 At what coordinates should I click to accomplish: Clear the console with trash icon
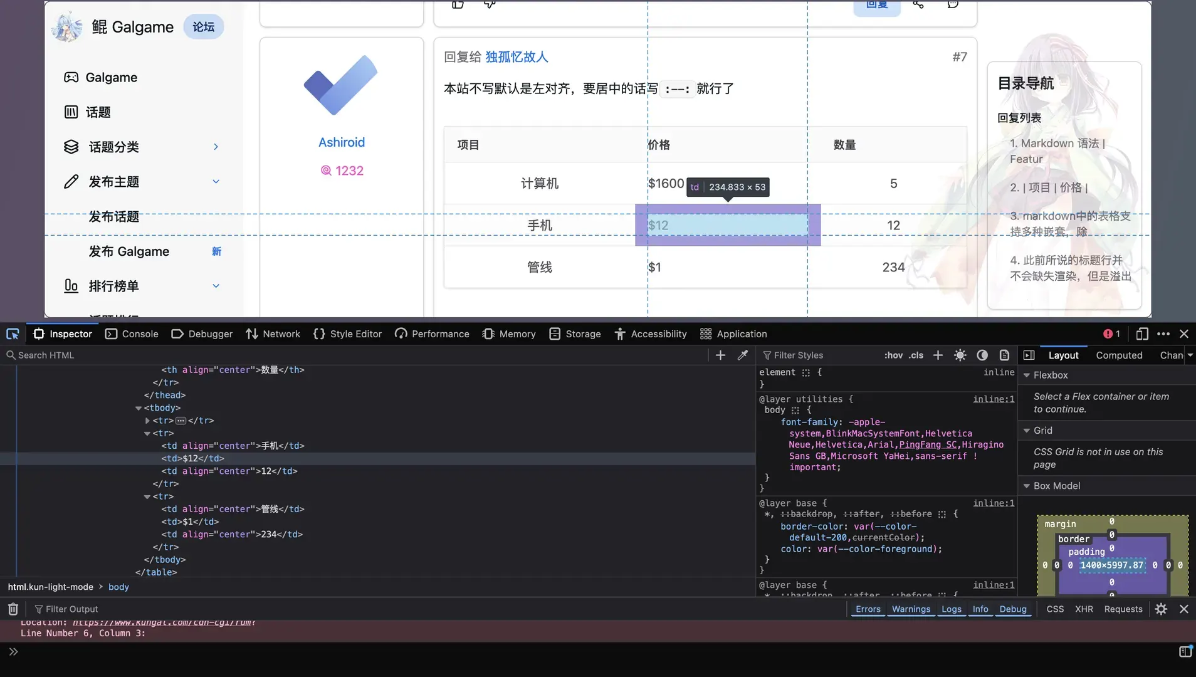(13, 609)
